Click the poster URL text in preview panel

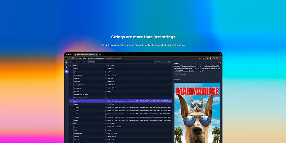pyautogui.click(x=197, y=68)
